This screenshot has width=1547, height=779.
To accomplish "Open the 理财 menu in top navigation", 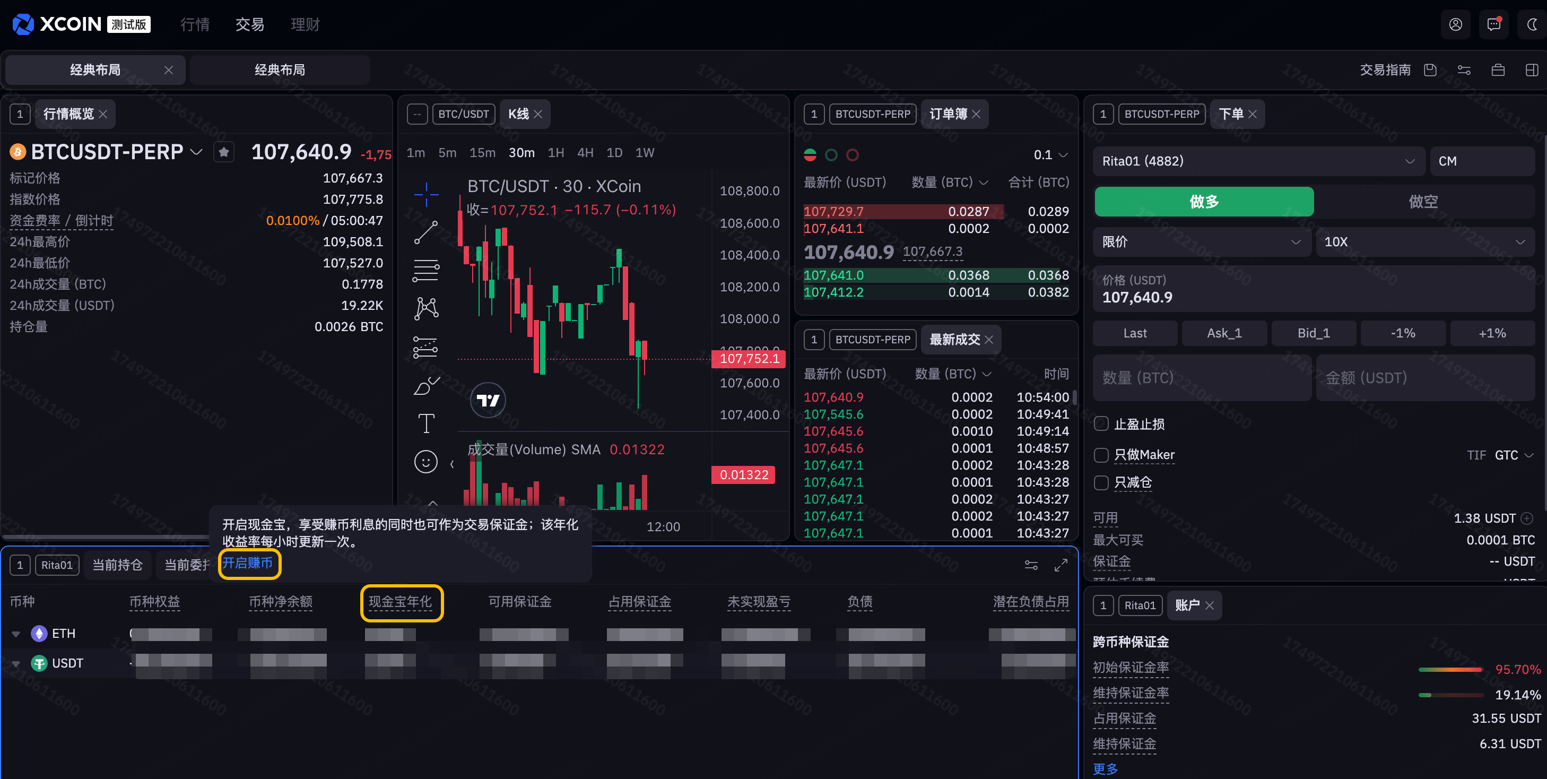I will click(x=305, y=24).
